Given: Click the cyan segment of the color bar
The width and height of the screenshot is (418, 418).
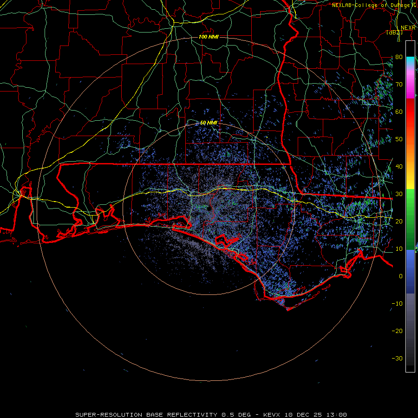Looking at the screenshot, I should click(410, 61).
